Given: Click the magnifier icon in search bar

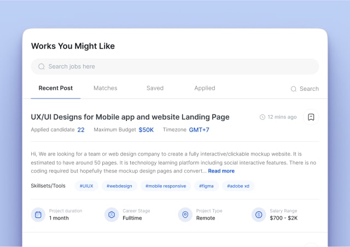Looking at the screenshot, I should click(42, 66).
